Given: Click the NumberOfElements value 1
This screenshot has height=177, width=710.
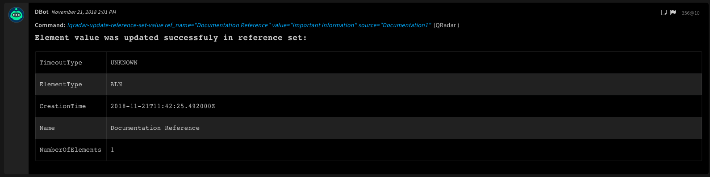Looking at the screenshot, I should (113, 150).
